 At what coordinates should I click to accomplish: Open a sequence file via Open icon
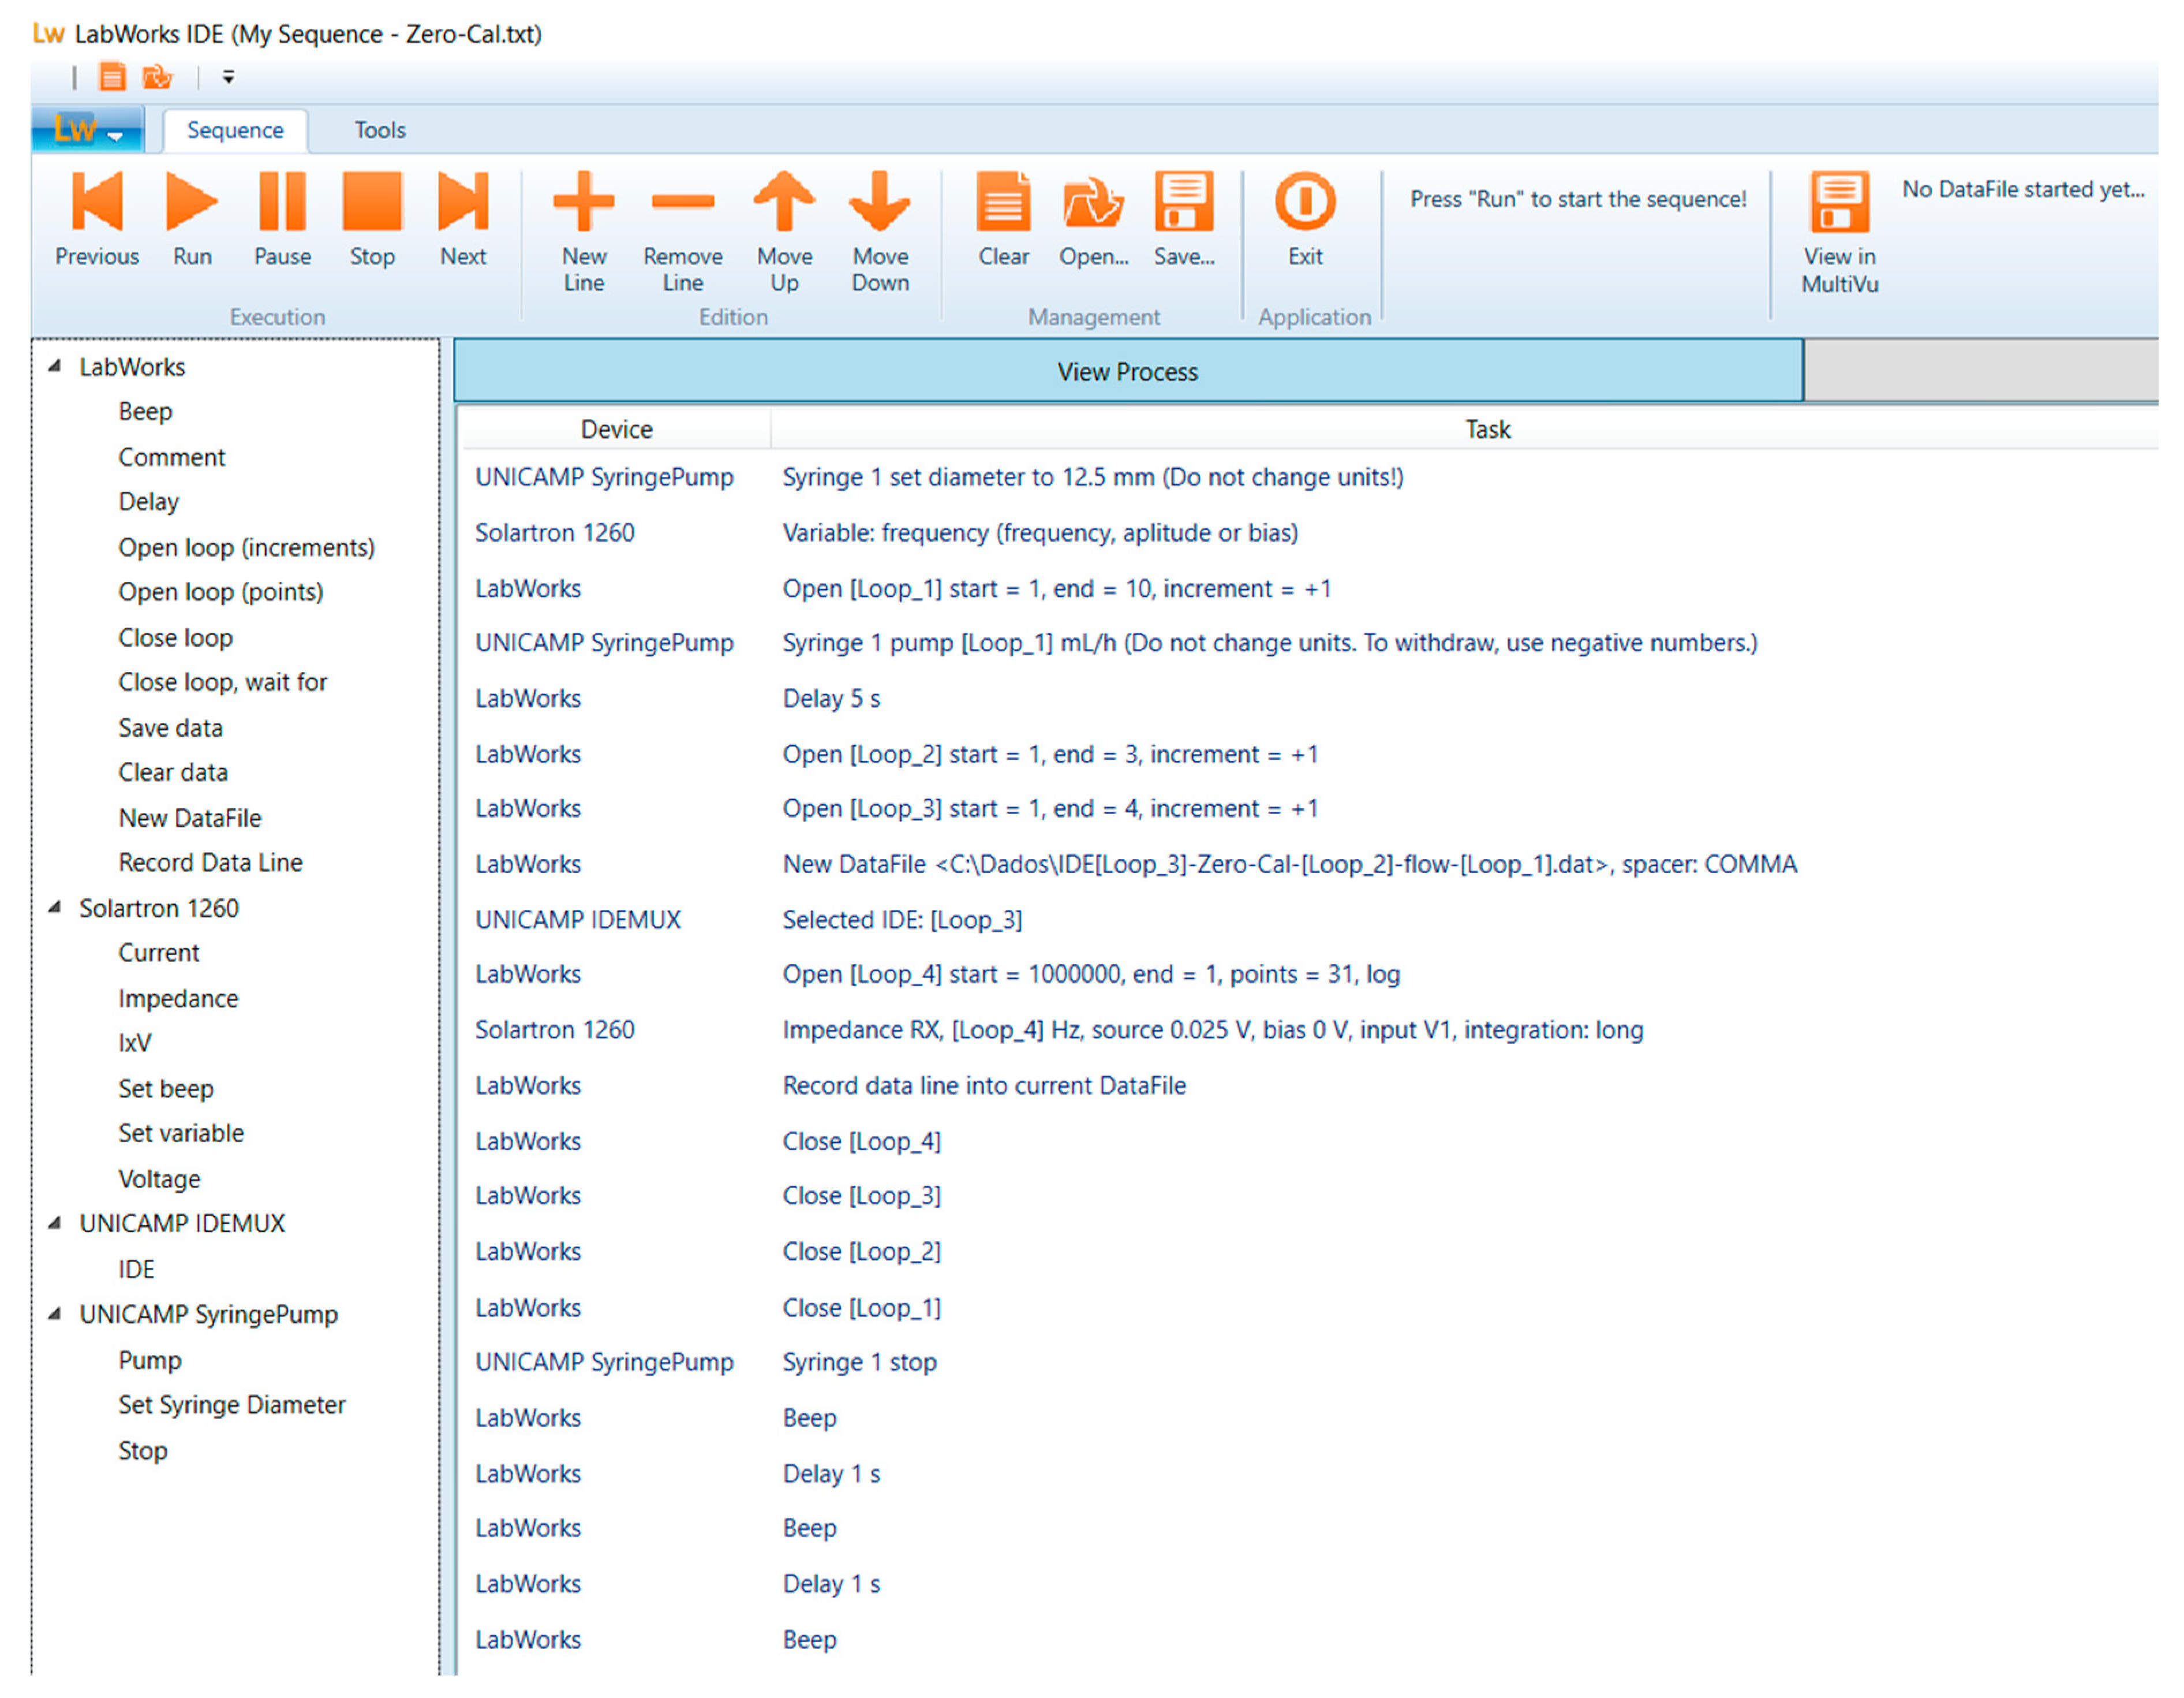(1093, 202)
